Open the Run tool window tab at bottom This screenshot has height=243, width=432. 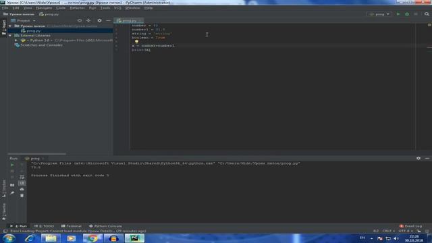18,226
